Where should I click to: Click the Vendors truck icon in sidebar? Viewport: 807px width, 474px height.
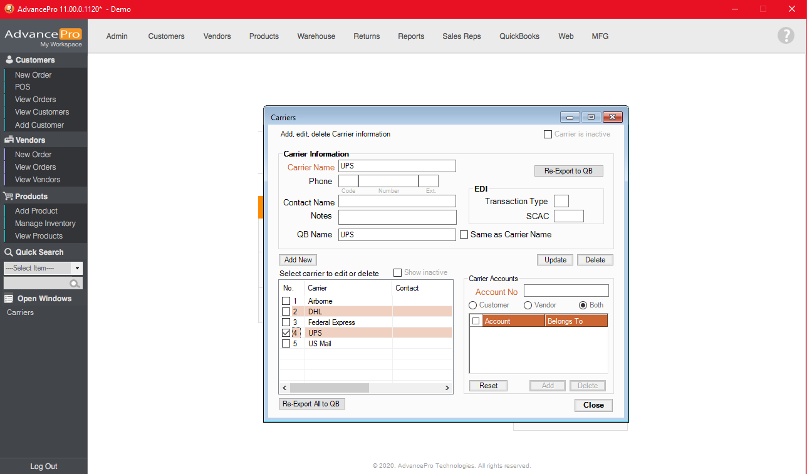click(9, 140)
